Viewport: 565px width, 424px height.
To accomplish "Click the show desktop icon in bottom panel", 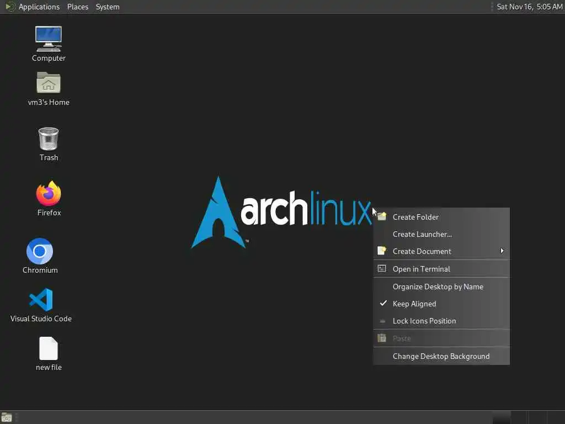I will pyautogui.click(x=7, y=417).
